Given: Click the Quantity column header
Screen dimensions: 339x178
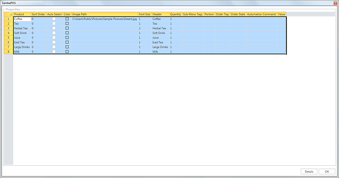Looking at the screenshot, I should (175, 14).
